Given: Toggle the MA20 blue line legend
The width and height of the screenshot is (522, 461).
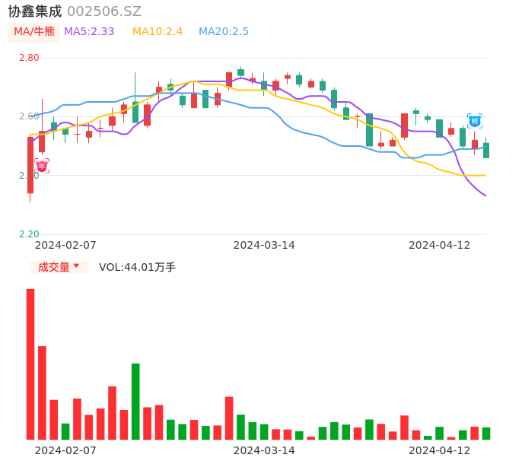Looking at the screenshot, I should pyautogui.click(x=224, y=32).
